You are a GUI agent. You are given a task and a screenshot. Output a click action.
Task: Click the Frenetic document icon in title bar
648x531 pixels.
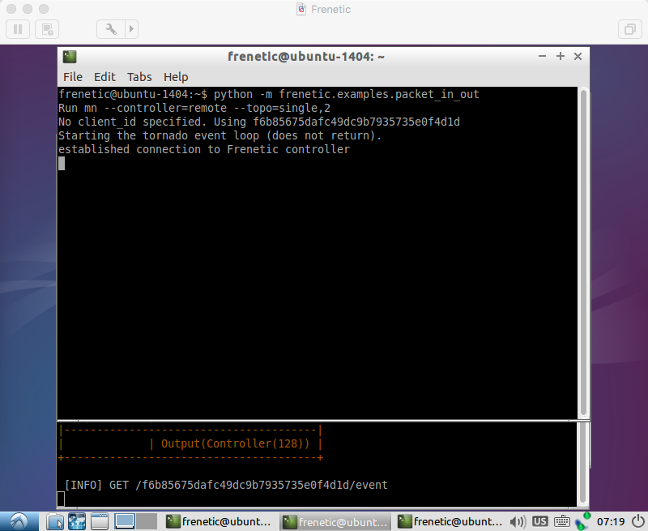click(x=301, y=9)
